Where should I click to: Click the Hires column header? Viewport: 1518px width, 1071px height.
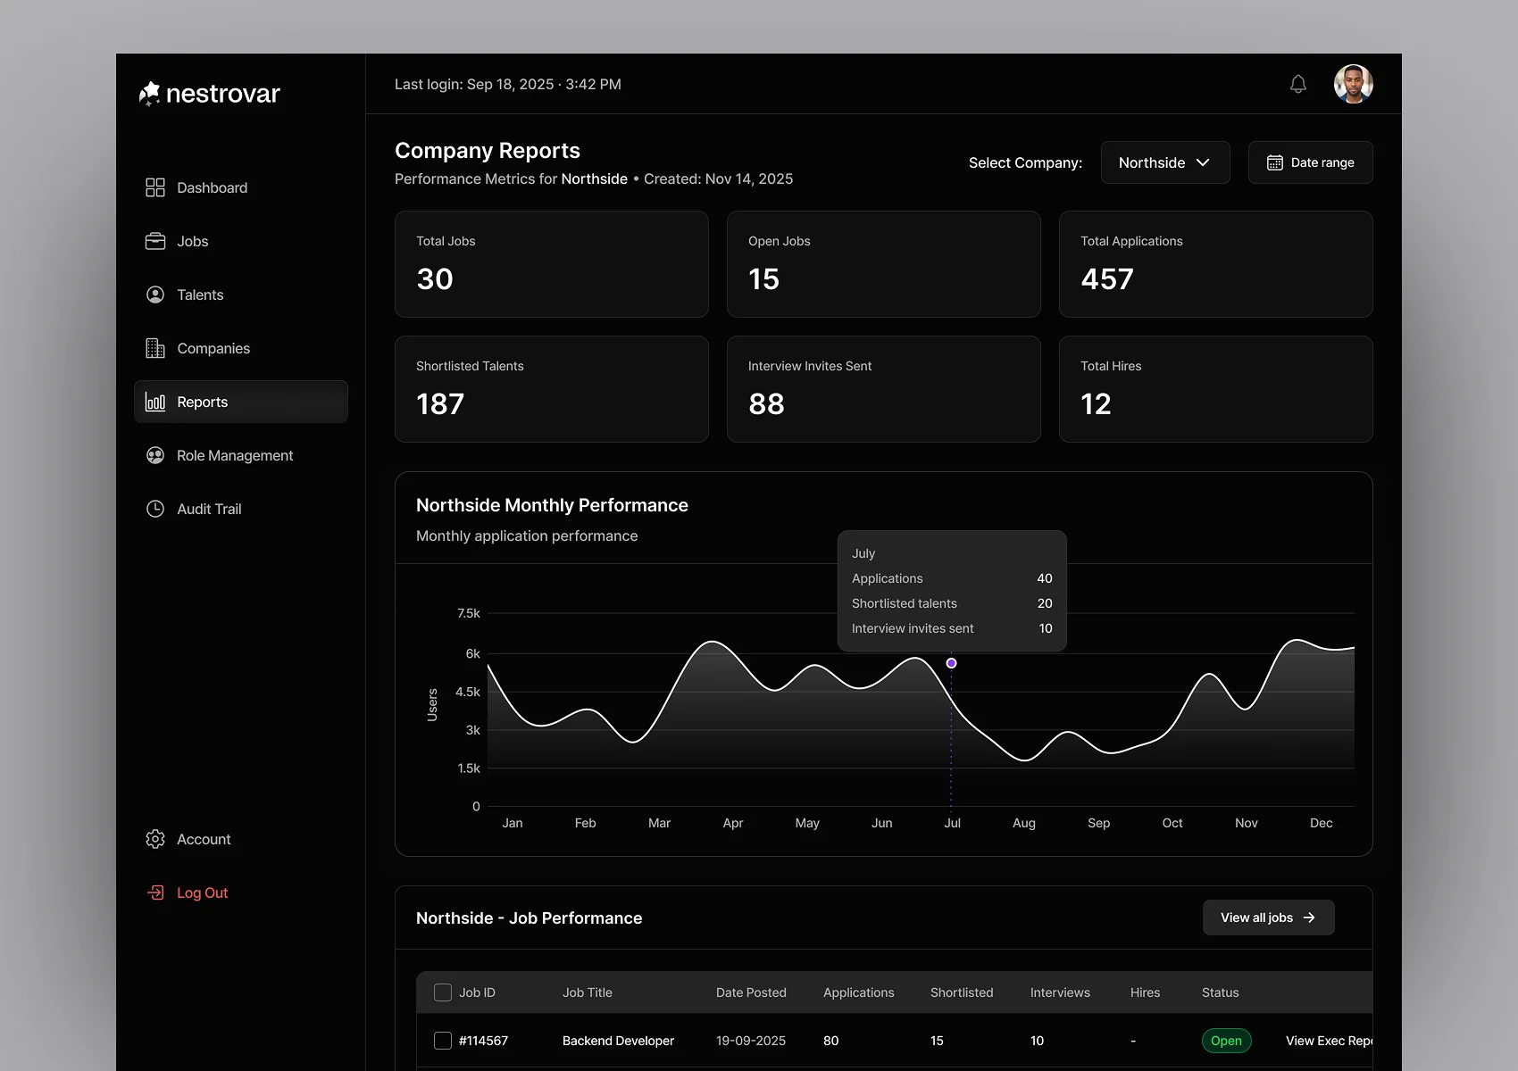1146,992
